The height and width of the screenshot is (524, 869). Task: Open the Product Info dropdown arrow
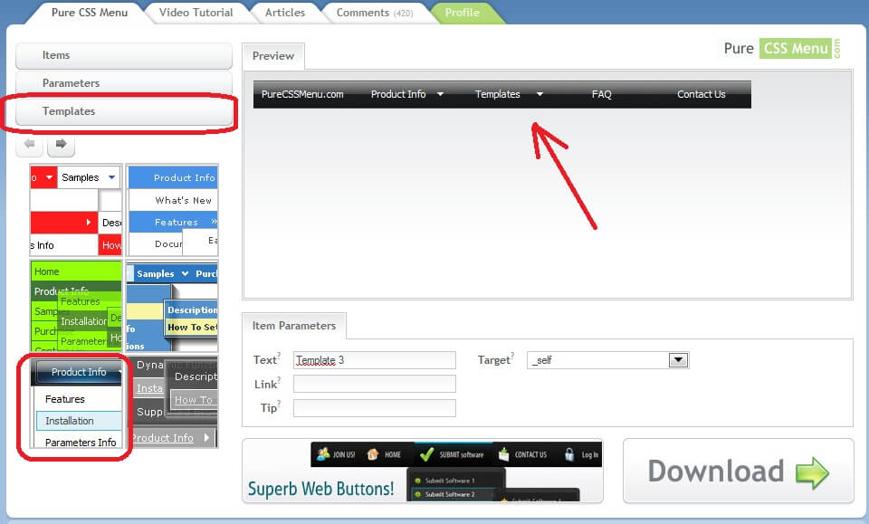pos(440,94)
